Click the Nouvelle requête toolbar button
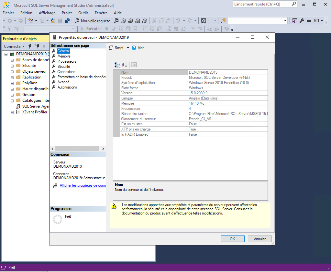 pos(92,21)
